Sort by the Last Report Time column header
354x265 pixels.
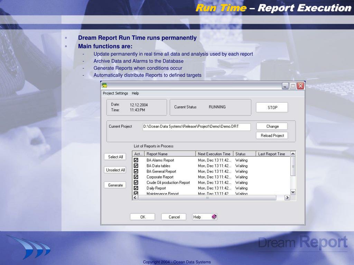[x=273, y=154]
